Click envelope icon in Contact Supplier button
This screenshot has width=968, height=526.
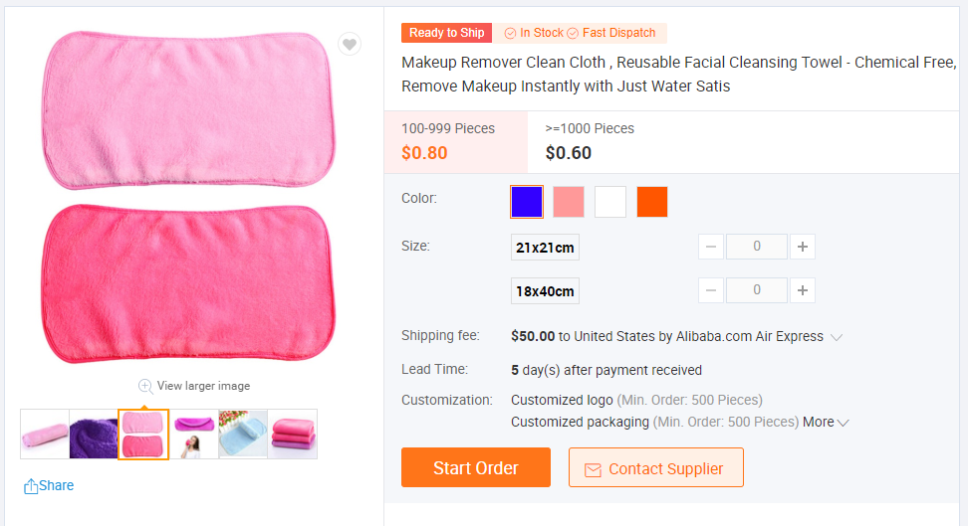point(593,469)
